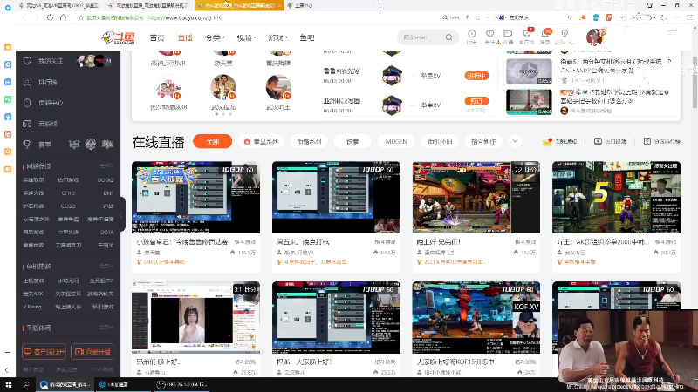Go to browser home icon
This screenshot has width=698, height=392.
tap(63, 17)
